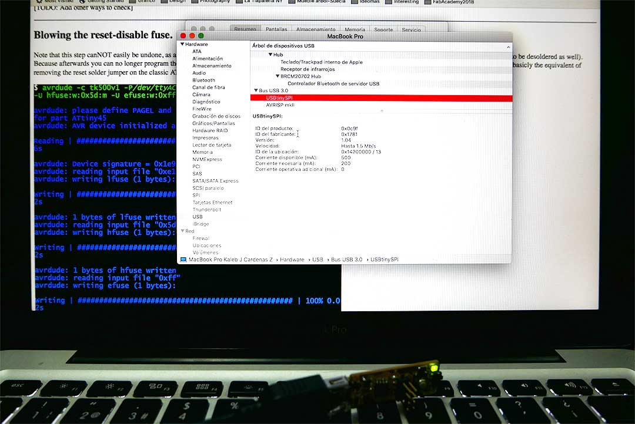
Task: Open Servicio tab in background window
Action: coord(411,29)
